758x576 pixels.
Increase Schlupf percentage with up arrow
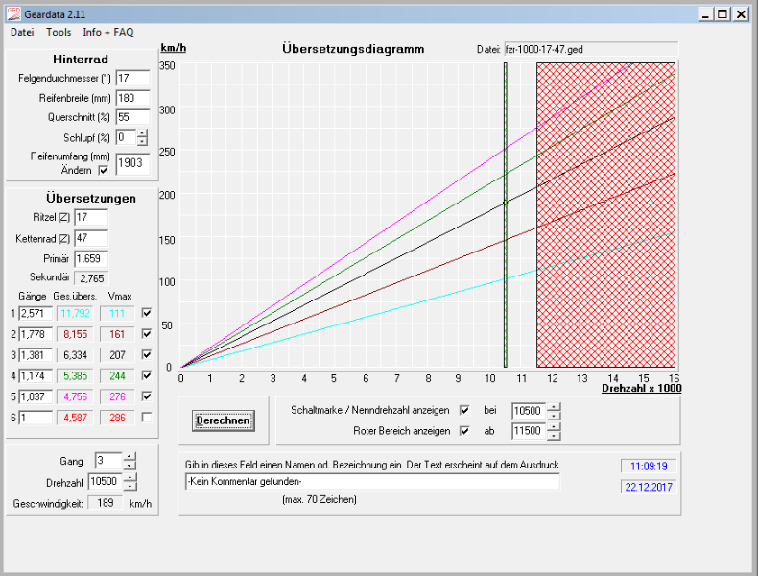[x=142, y=133]
